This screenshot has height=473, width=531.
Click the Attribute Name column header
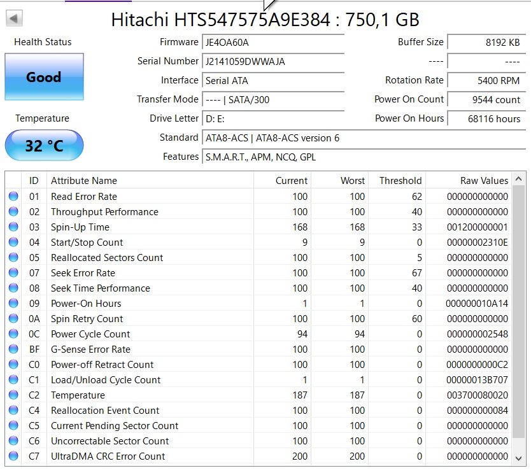[150, 180]
